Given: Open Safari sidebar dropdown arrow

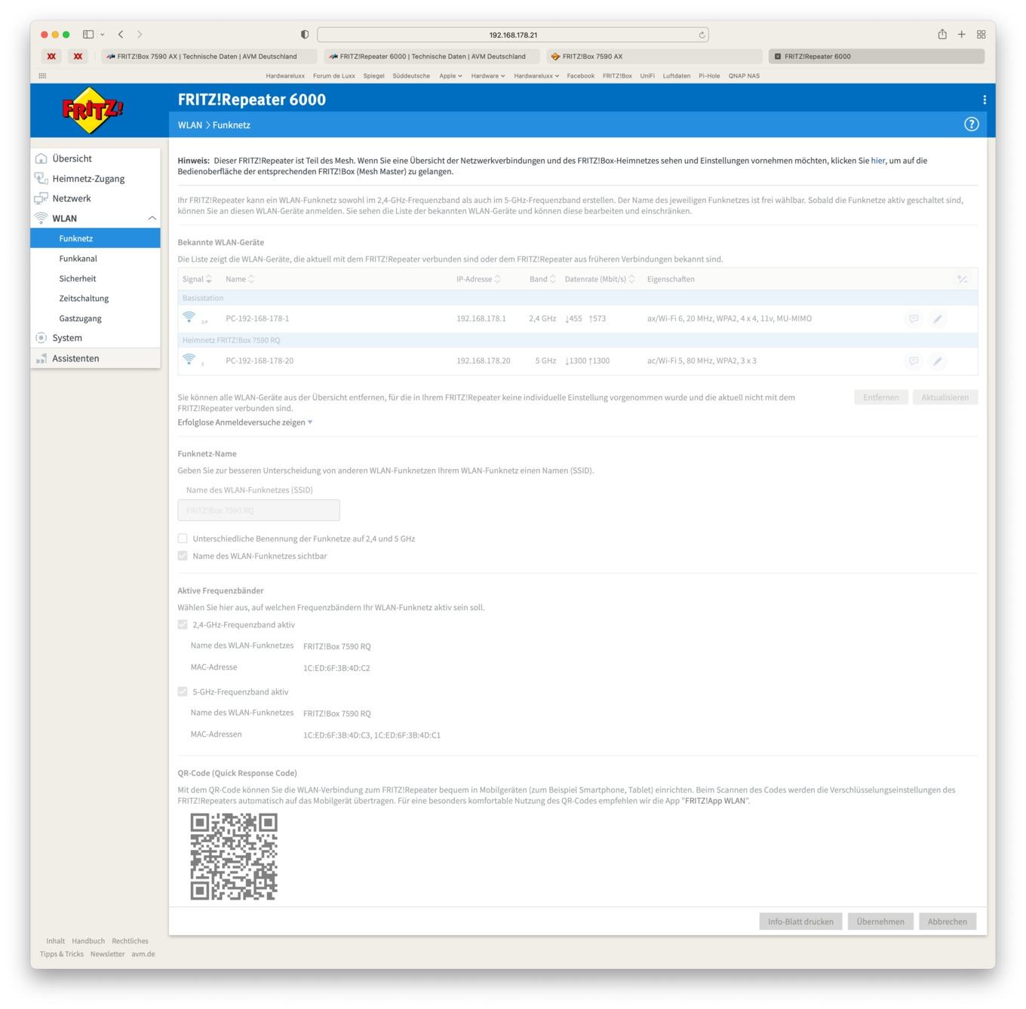Looking at the screenshot, I should click(103, 34).
